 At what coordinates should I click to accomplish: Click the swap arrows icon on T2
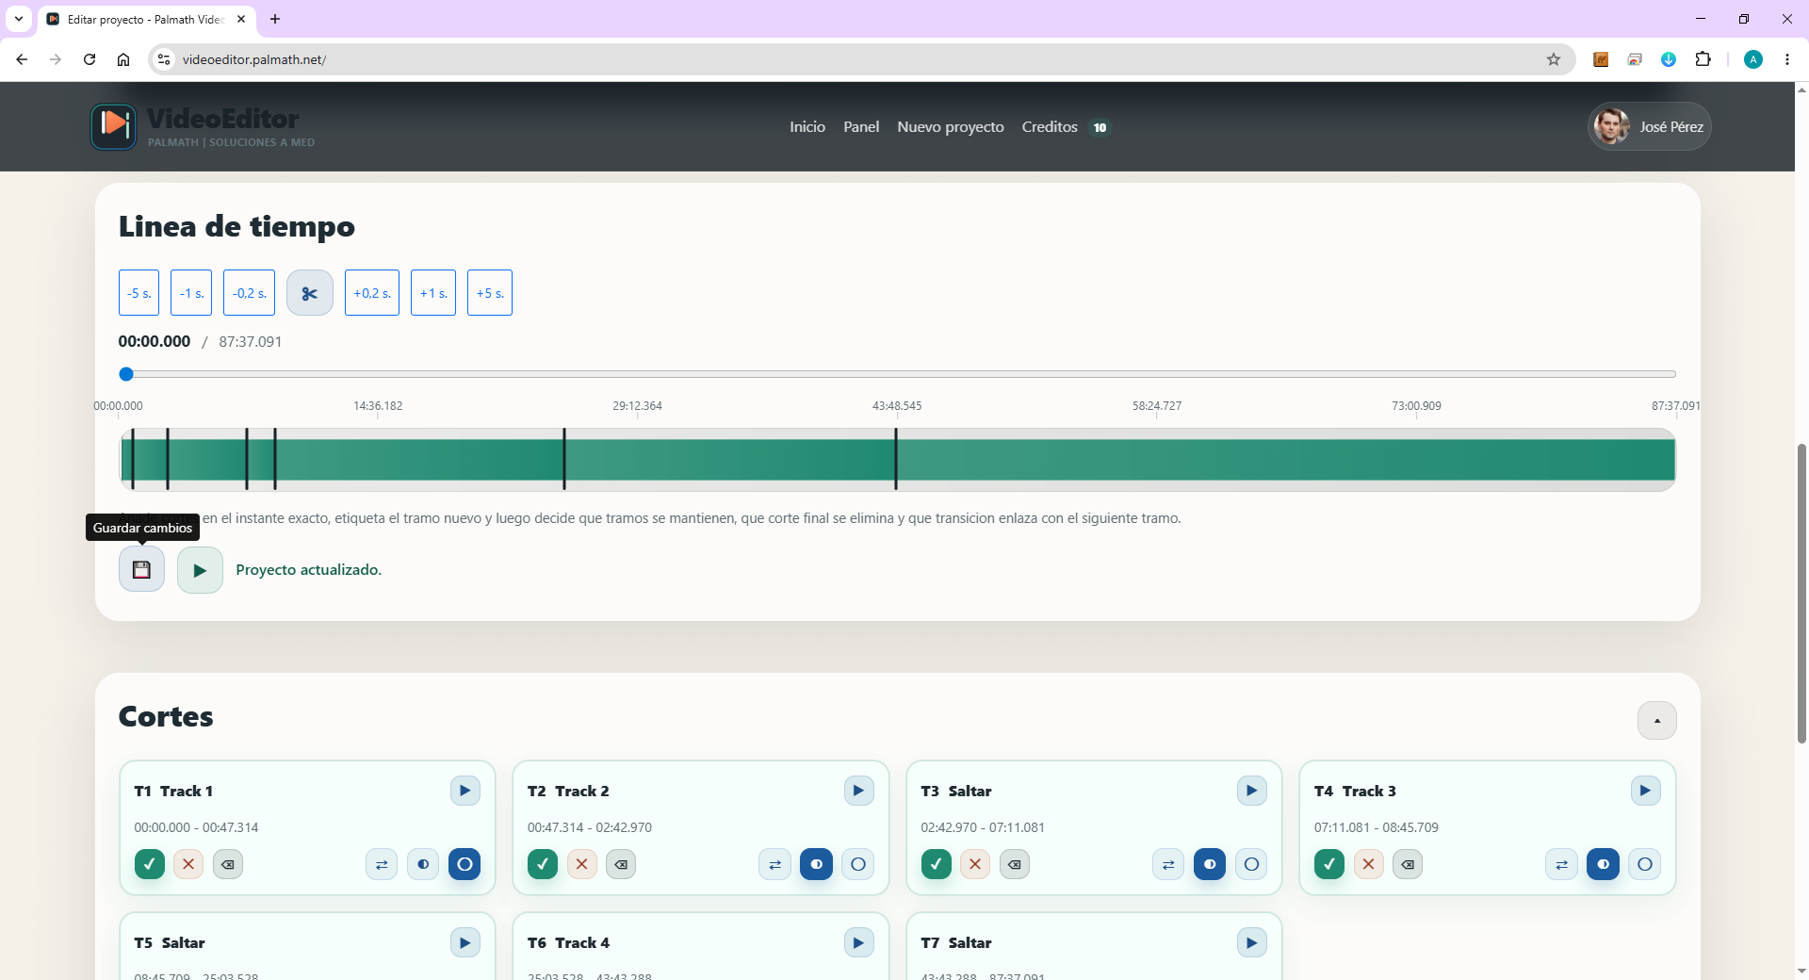pos(774,864)
